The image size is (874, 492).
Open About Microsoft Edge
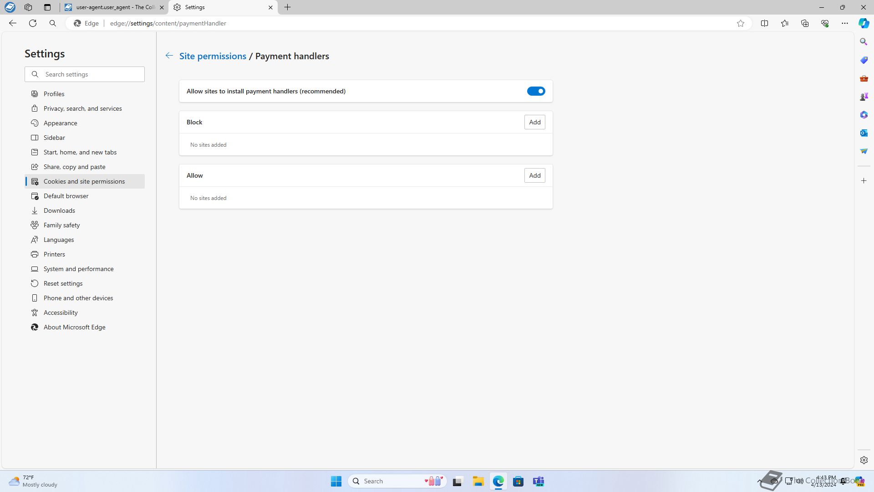(85, 327)
